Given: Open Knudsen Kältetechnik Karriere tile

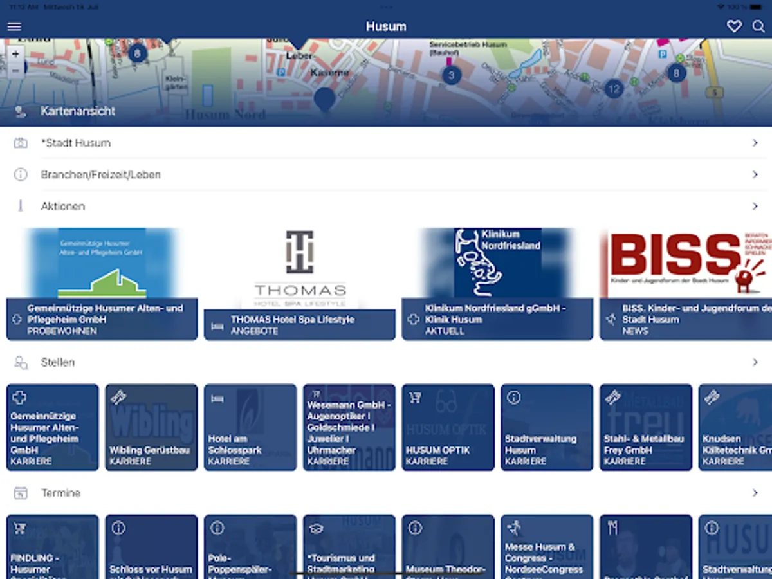Looking at the screenshot, I should click(x=735, y=427).
